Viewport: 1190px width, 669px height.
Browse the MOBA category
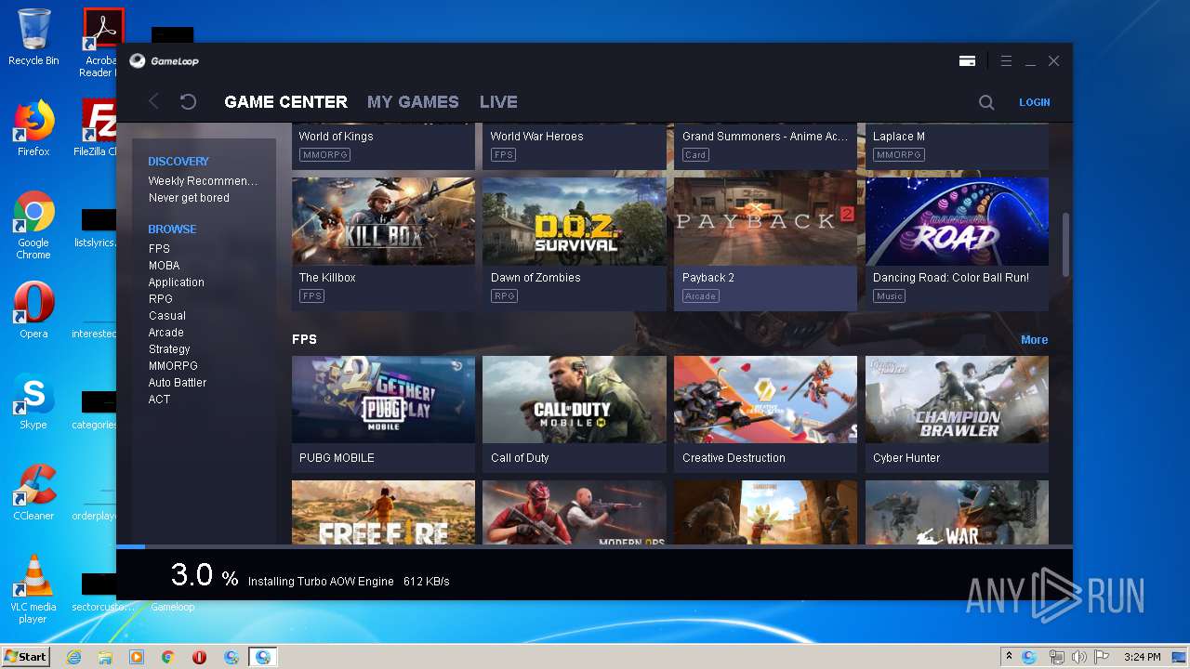point(164,266)
